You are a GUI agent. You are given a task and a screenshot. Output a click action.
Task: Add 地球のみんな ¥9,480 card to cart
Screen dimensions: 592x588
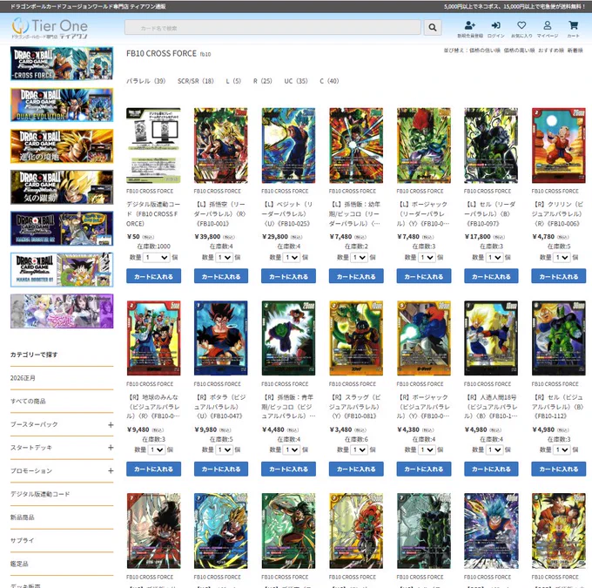pyautogui.click(x=153, y=469)
